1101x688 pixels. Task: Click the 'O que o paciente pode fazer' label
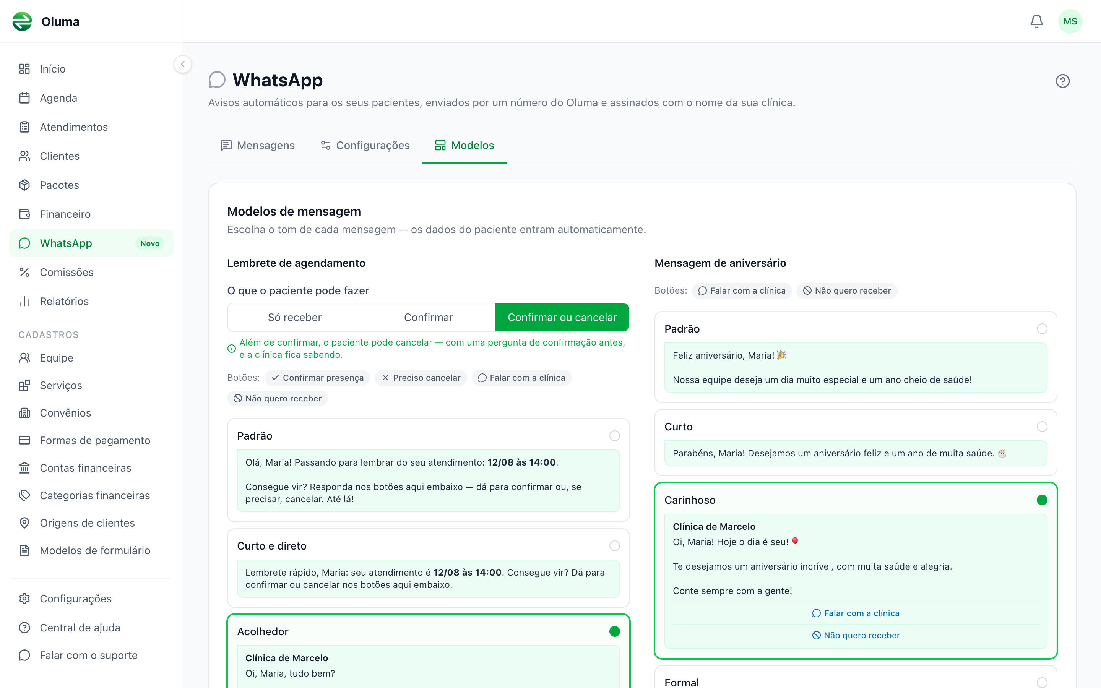[298, 291]
